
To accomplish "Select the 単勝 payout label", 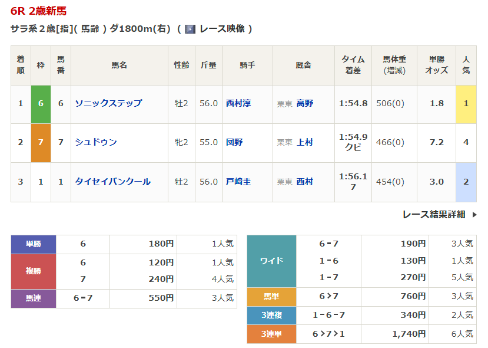I will 34,244.
